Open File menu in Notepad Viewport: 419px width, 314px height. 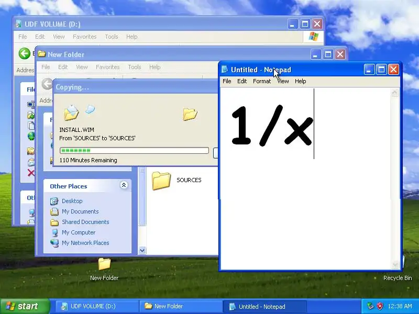coord(227,81)
